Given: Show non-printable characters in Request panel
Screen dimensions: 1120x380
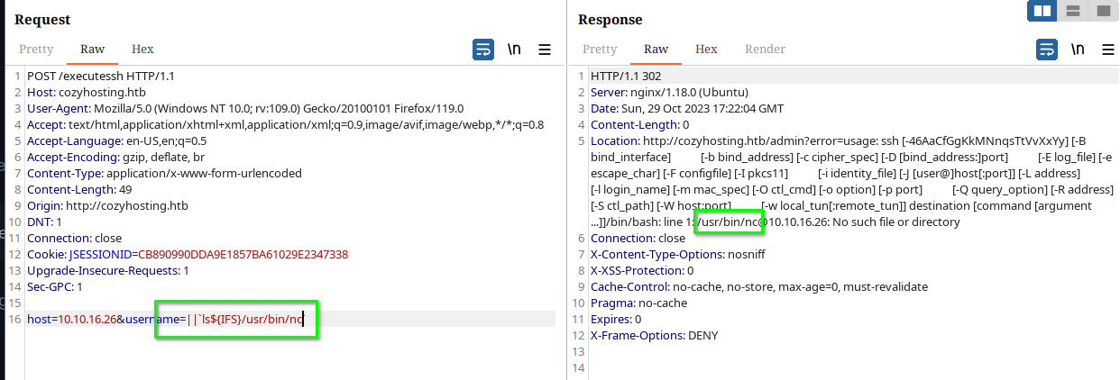Looking at the screenshot, I should coord(514,50).
